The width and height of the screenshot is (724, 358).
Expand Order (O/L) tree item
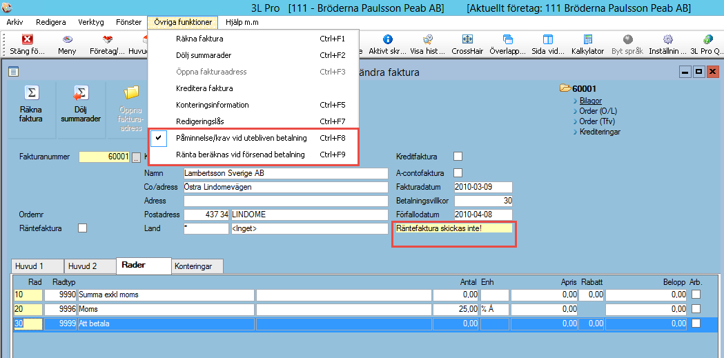tap(598, 111)
